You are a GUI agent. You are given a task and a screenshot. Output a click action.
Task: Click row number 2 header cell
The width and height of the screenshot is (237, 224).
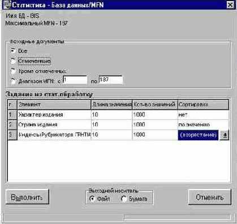point(12,124)
